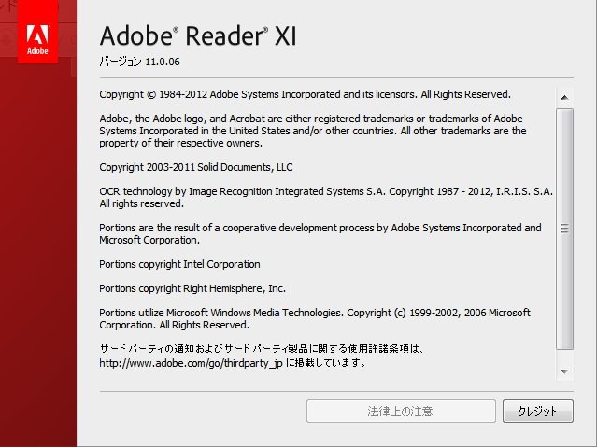Viewport: 597px width, 447px height.
Task: Click the cooperative development process paragraph
Action: click(320, 234)
